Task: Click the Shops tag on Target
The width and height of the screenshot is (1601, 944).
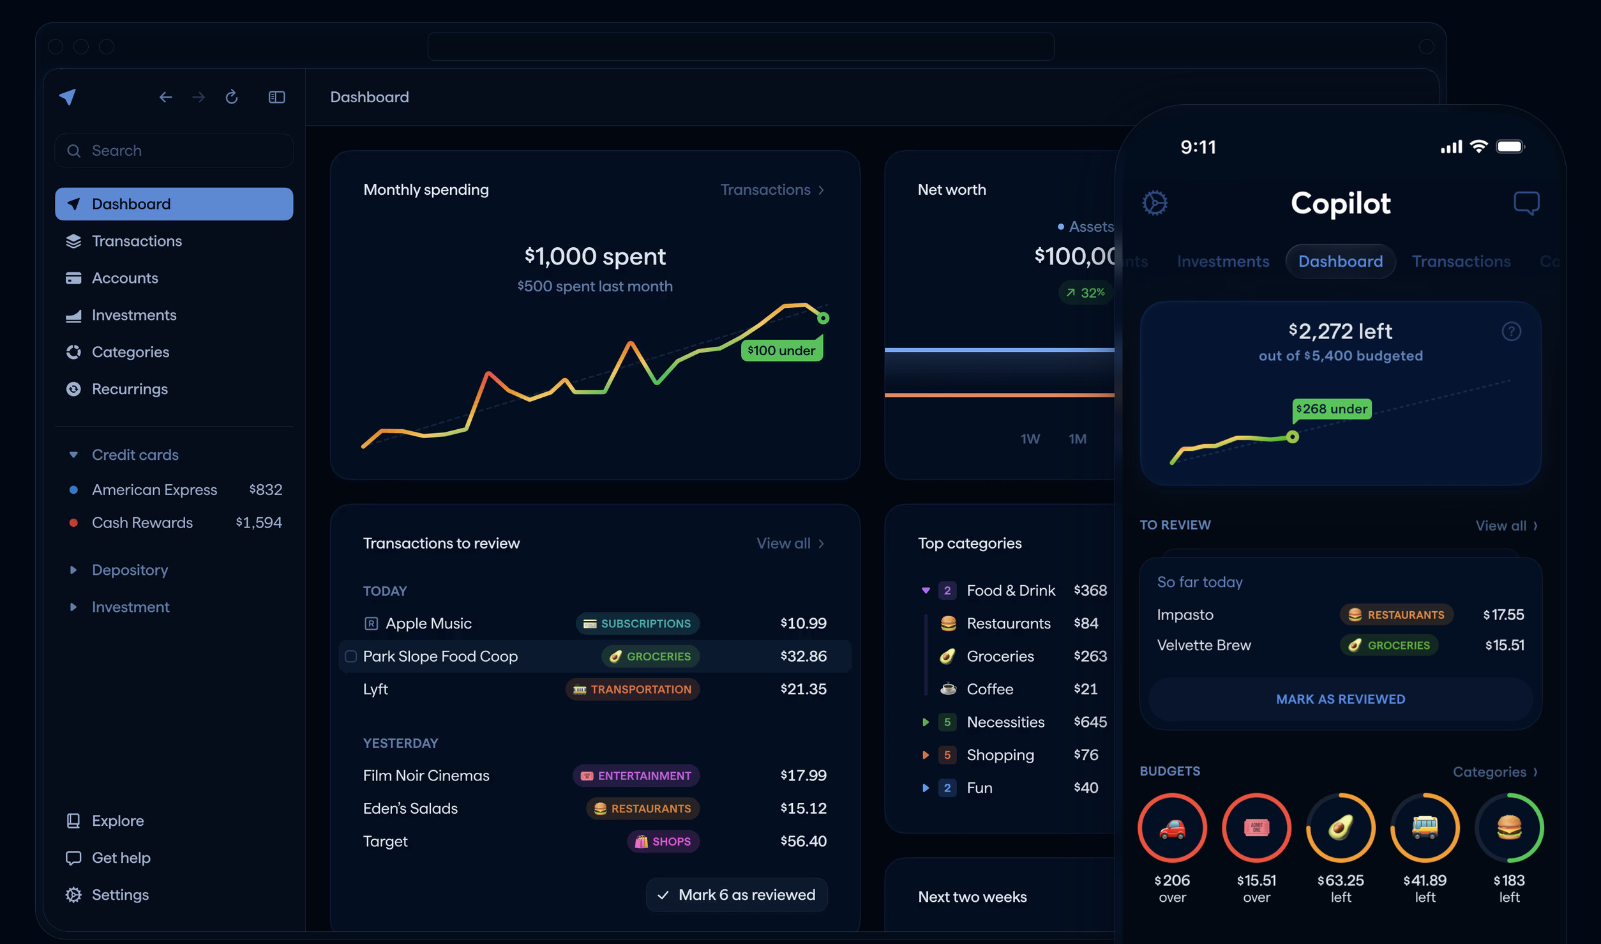Action: click(663, 841)
